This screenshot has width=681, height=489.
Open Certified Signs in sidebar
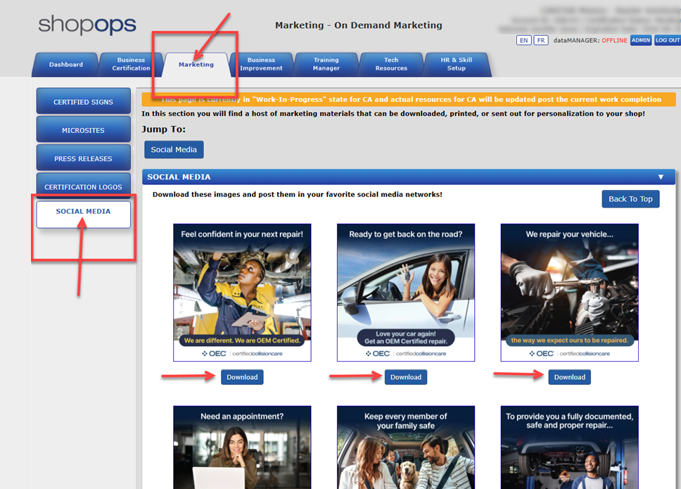point(83,102)
